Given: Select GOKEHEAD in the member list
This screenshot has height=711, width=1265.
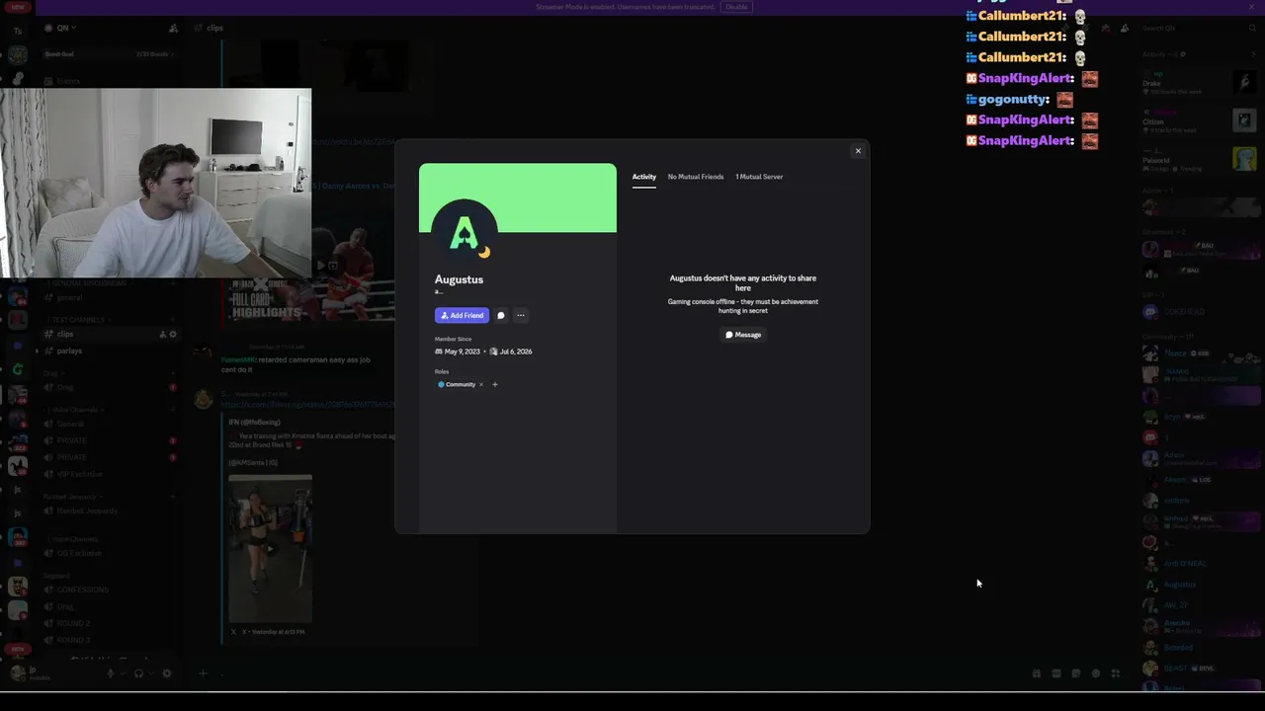Looking at the screenshot, I should 1200,312.
